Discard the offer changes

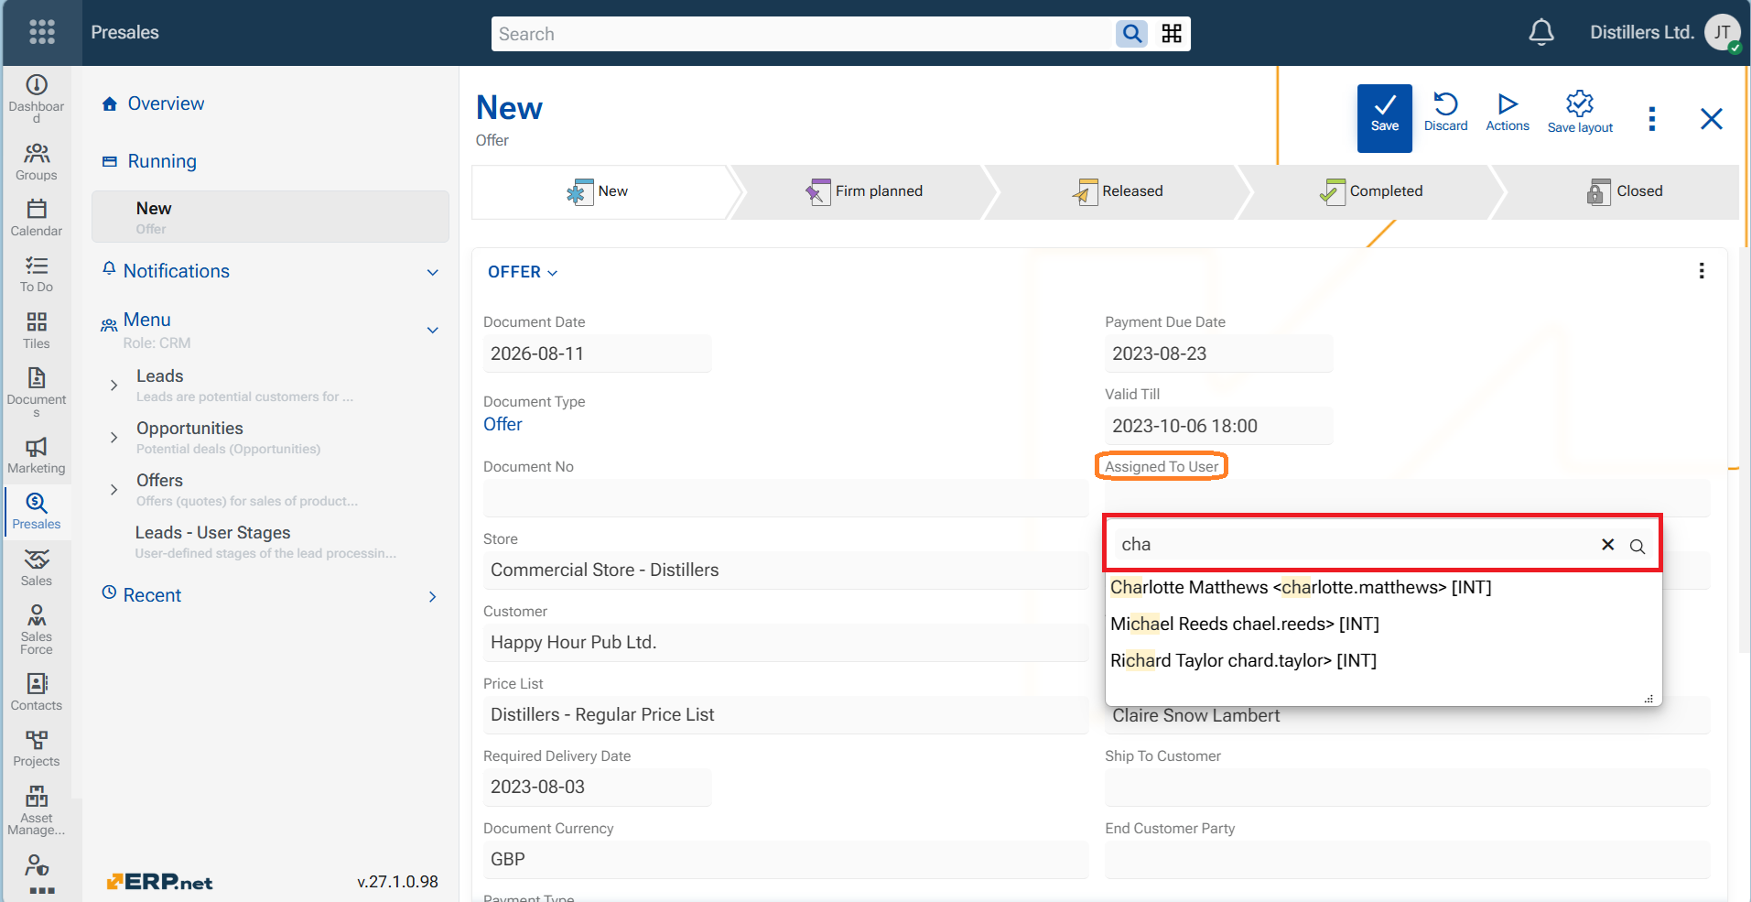pos(1446,112)
